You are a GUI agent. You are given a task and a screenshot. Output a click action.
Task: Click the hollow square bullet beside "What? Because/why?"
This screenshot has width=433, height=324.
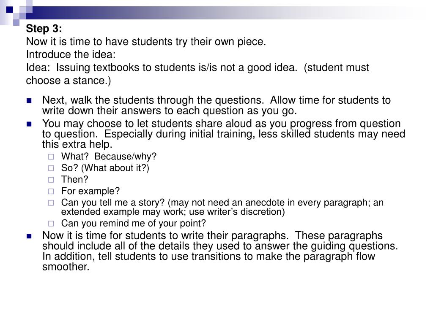point(51,157)
